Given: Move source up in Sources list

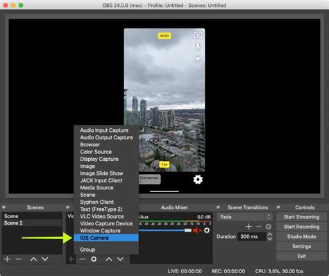Looking at the screenshot, I should [109, 259].
